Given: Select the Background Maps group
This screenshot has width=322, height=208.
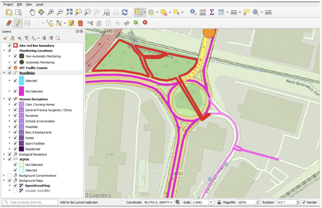Looking at the screenshot, I should [x=31, y=180].
